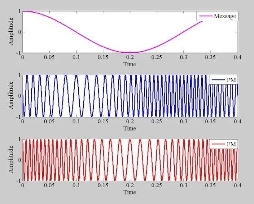Click the Amplitude label of PM plot

(11, 95)
